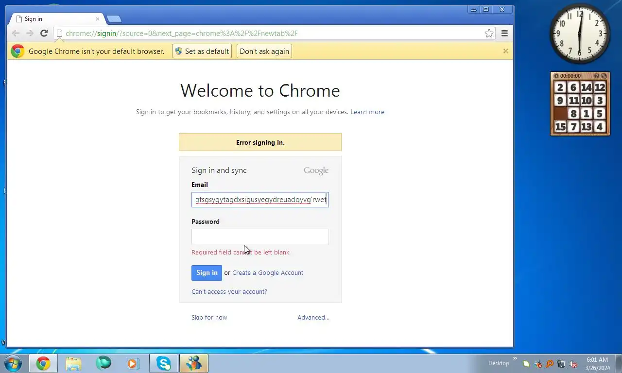
Task: Click the Chrome logo in the infobar
Action: (17, 51)
